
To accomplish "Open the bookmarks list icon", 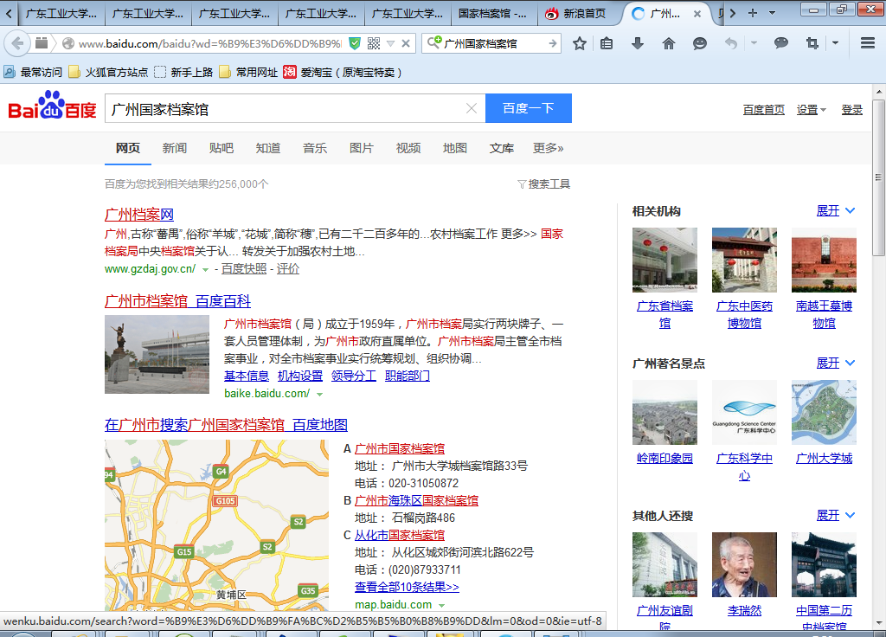I will click(607, 43).
